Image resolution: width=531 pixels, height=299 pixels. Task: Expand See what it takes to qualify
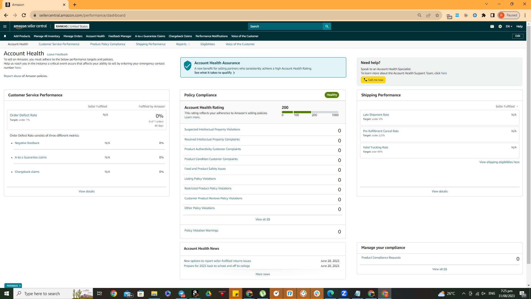(215, 73)
